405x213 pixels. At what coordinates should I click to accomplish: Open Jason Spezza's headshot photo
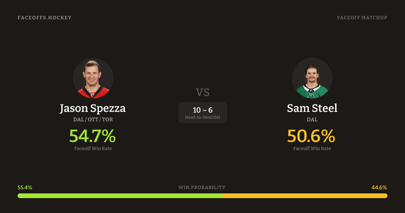point(93,78)
